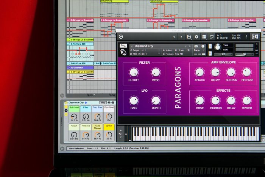The width and height of the screenshot is (265, 177).
Task: Open the Purge dropdown menu
Action: pos(199,50)
